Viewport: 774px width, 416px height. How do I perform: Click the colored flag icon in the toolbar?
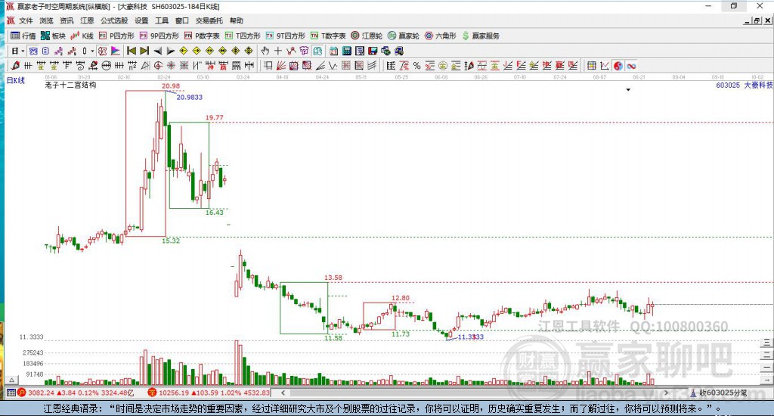tap(115, 51)
